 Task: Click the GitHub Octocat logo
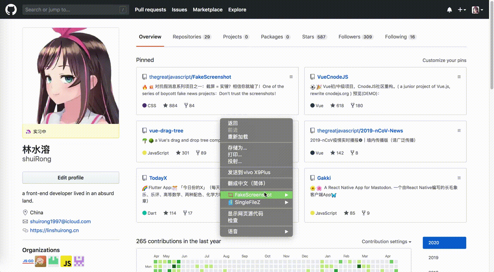(x=11, y=10)
